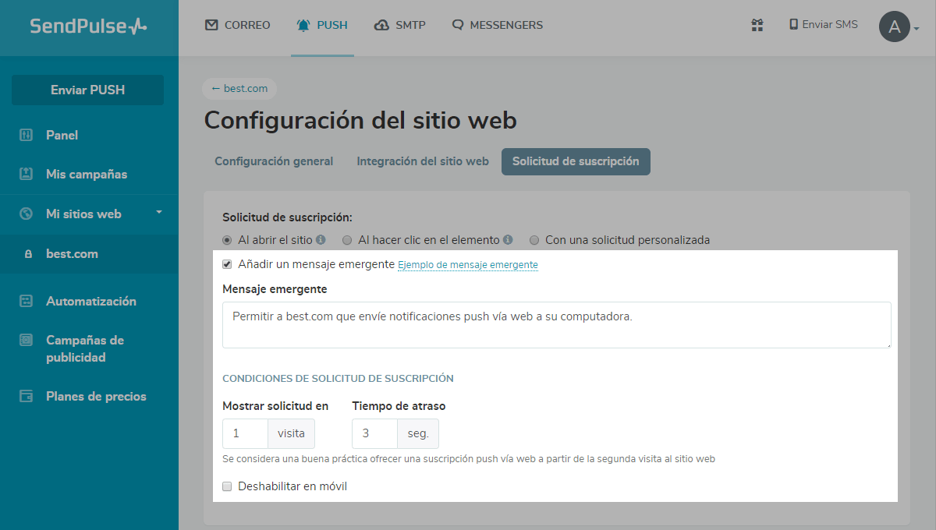Image resolution: width=936 pixels, height=530 pixels.
Task: Open the SMTP tab
Action: click(400, 25)
